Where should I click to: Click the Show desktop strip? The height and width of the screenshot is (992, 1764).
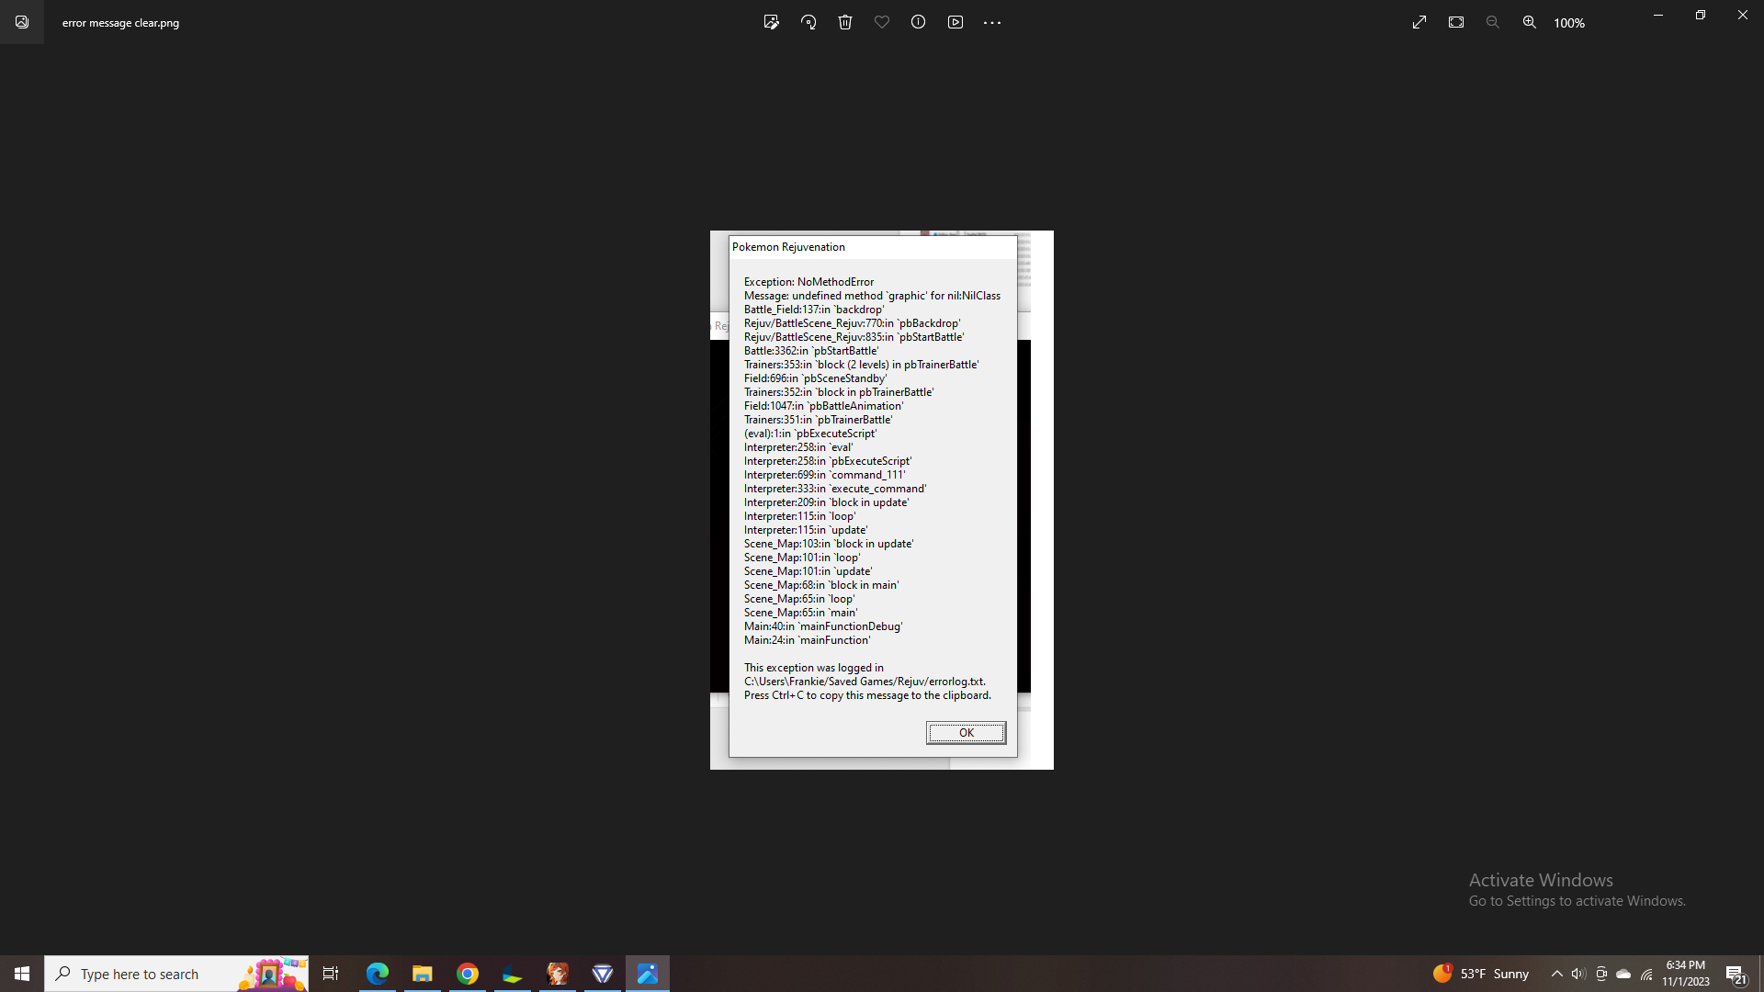[x=1760, y=974]
